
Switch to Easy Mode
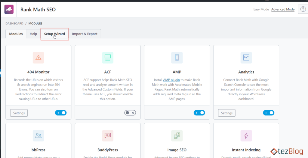pos(261,9)
